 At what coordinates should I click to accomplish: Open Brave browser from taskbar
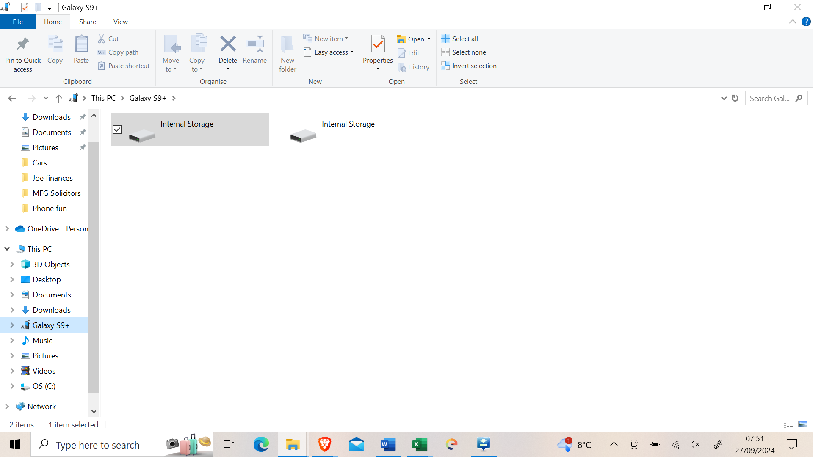pos(325,444)
